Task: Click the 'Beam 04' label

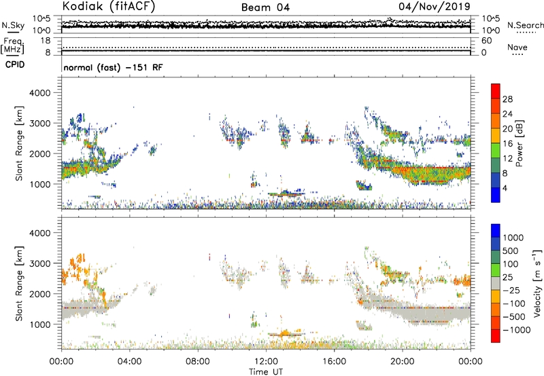Action: [x=265, y=7]
